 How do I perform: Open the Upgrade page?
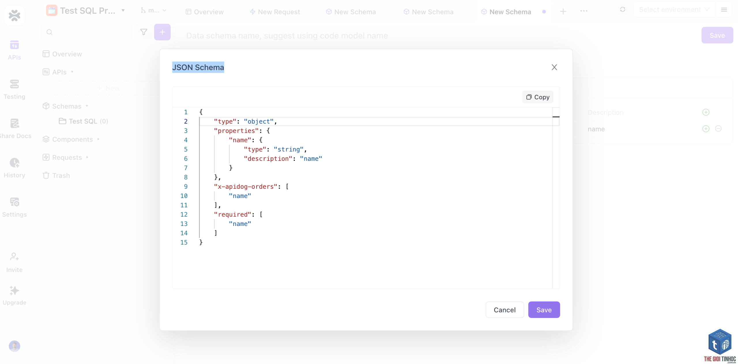[x=14, y=296]
